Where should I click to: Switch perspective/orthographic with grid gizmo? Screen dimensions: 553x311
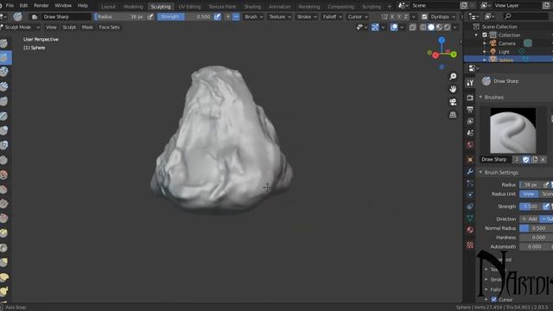click(453, 115)
